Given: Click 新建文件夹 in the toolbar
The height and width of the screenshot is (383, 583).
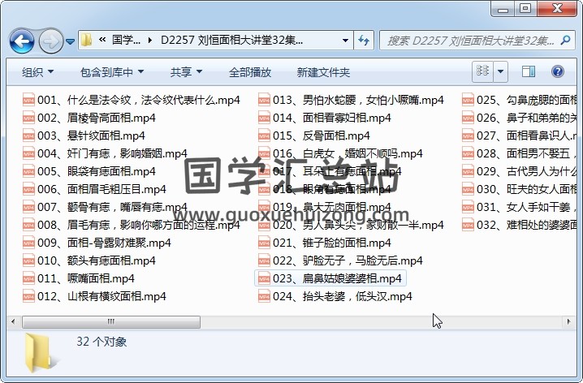Looking at the screenshot, I should (x=323, y=72).
